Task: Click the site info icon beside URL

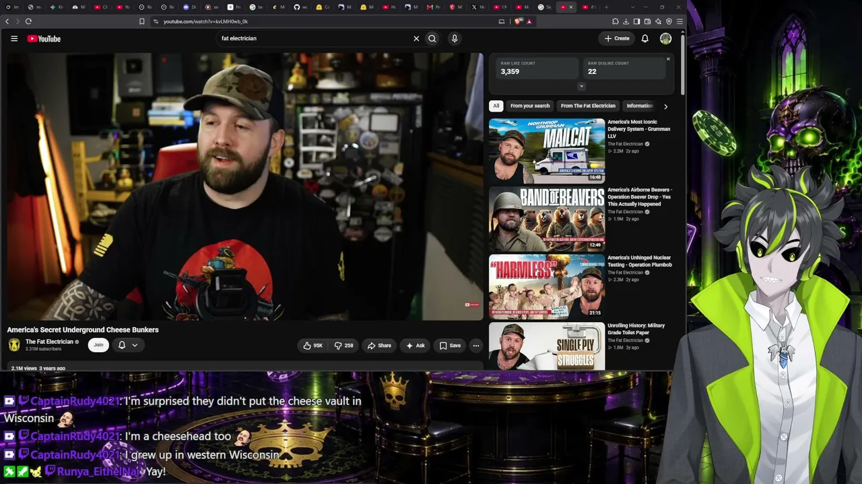Action: coord(156,22)
